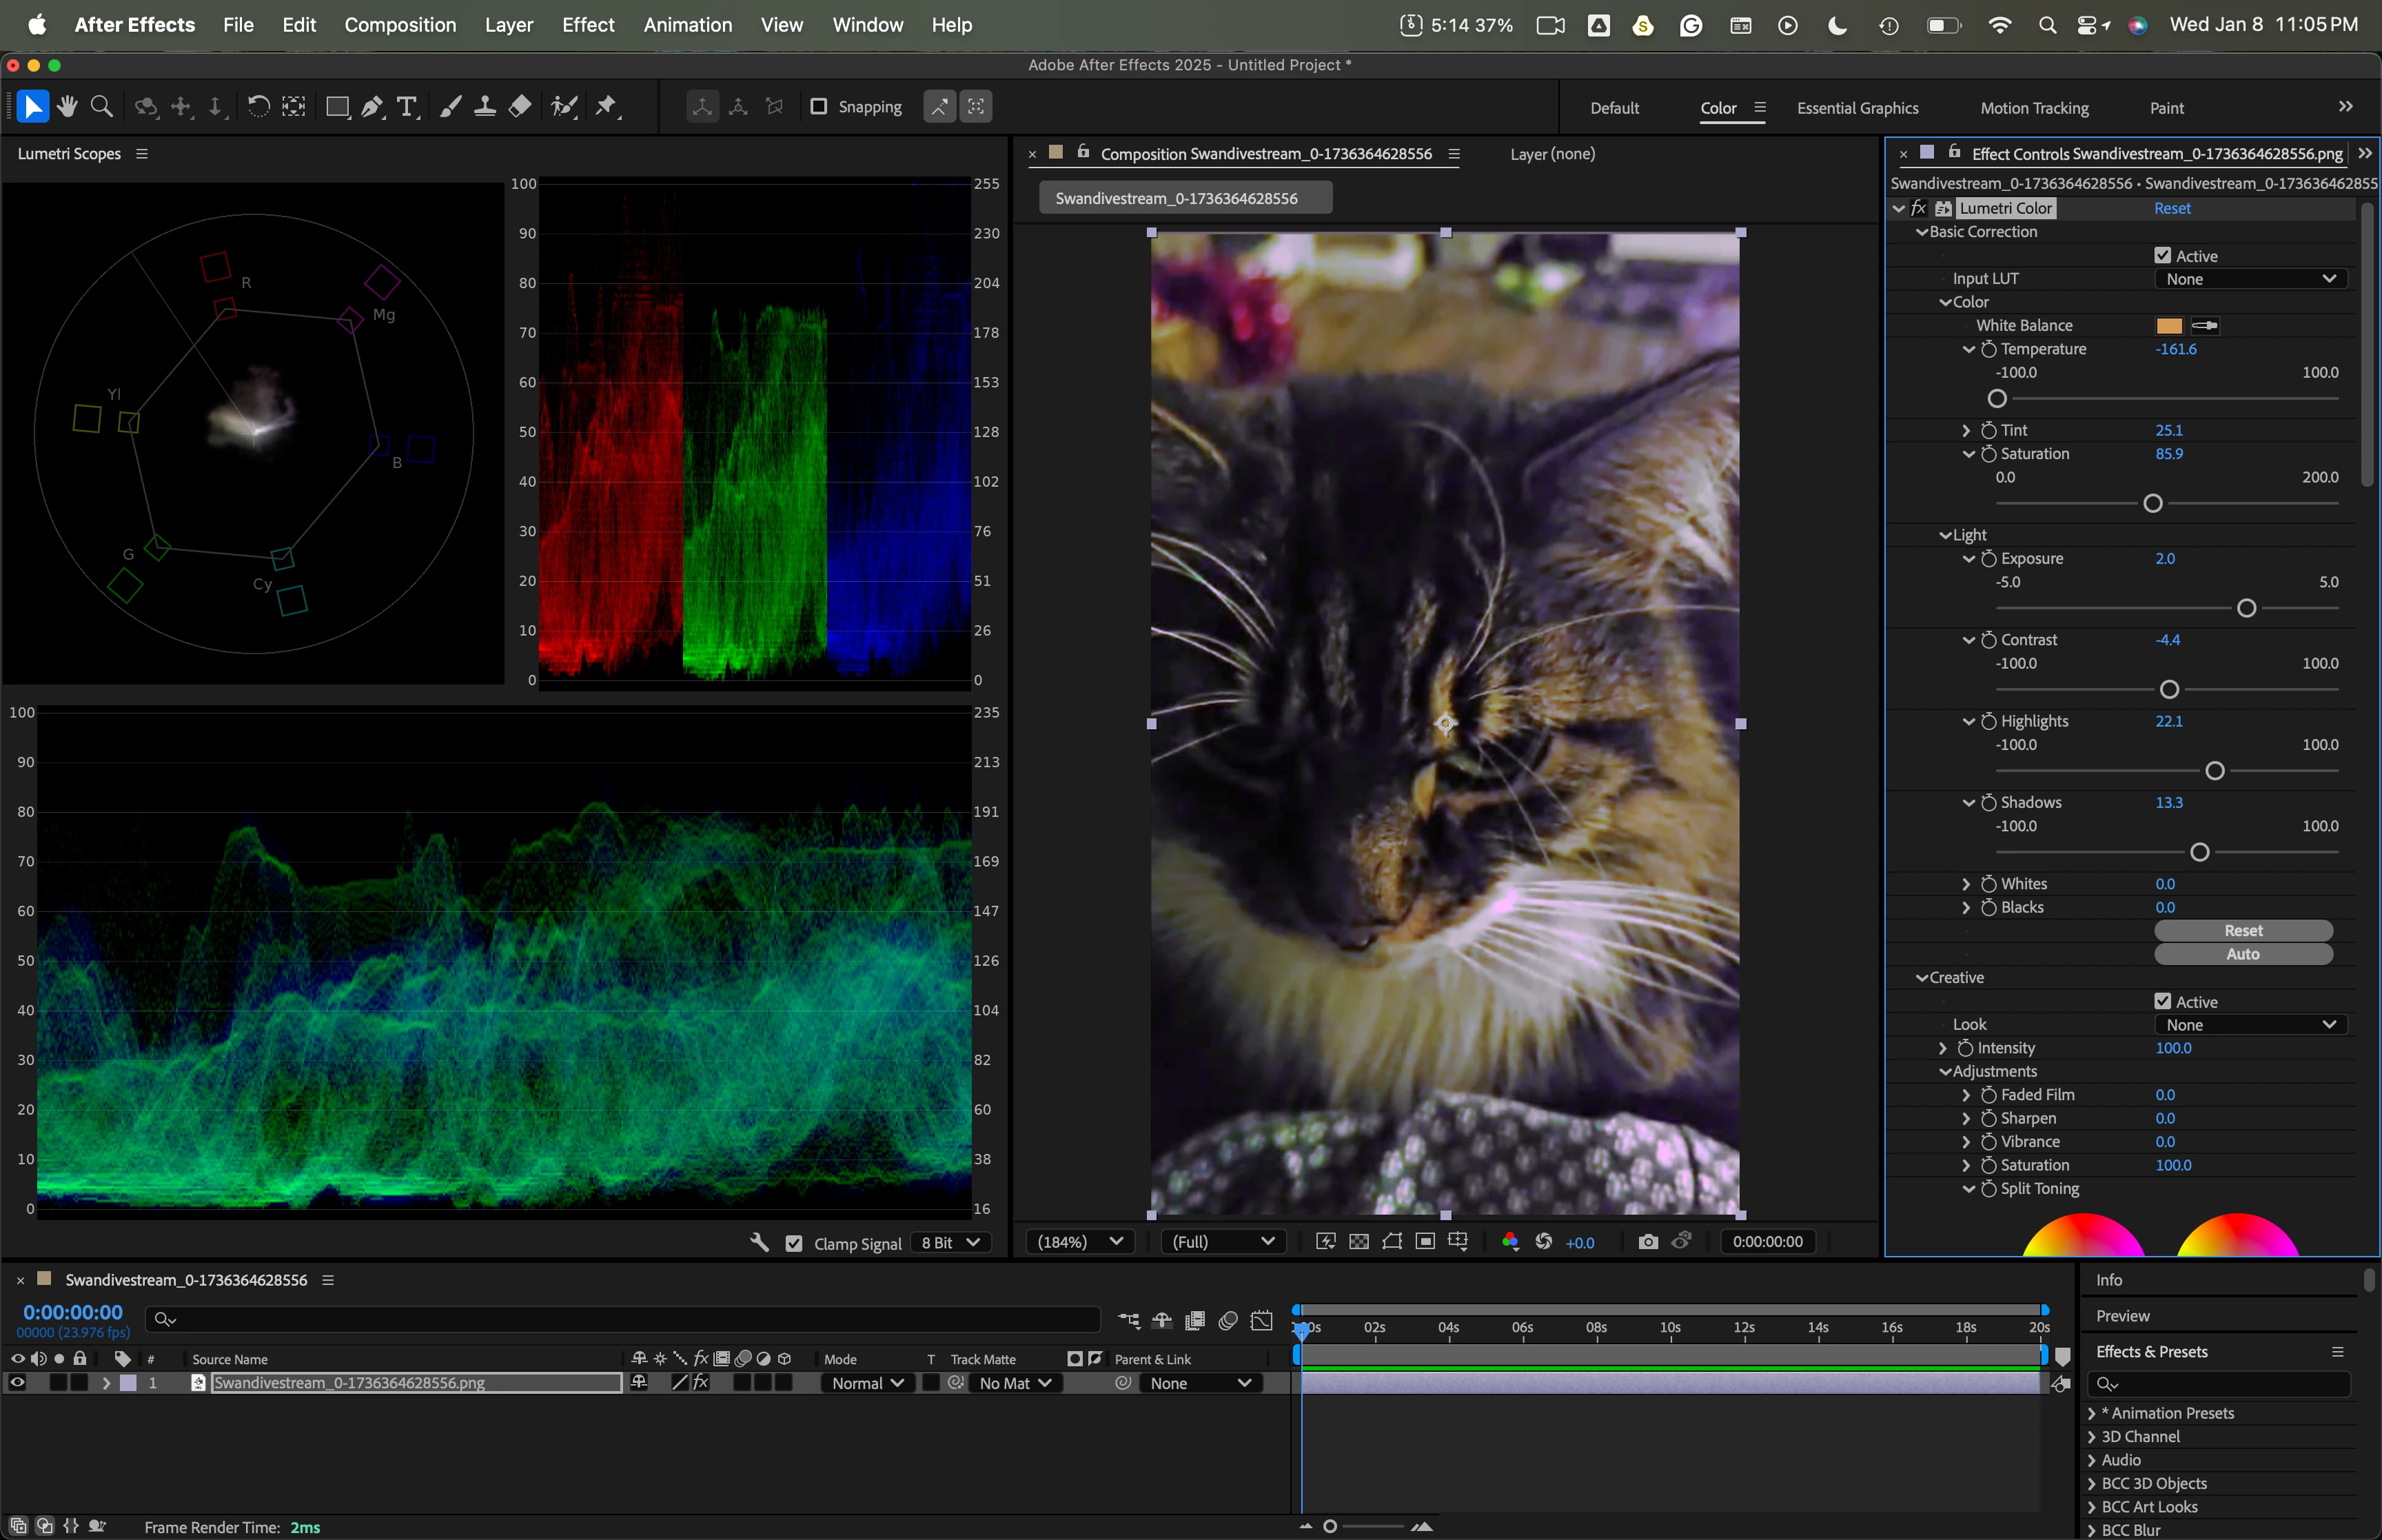Select the Zoom magnifier tool
The width and height of the screenshot is (2382, 1540).
[x=101, y=107]
